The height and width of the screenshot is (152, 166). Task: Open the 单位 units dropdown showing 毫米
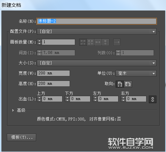(136, 73)
